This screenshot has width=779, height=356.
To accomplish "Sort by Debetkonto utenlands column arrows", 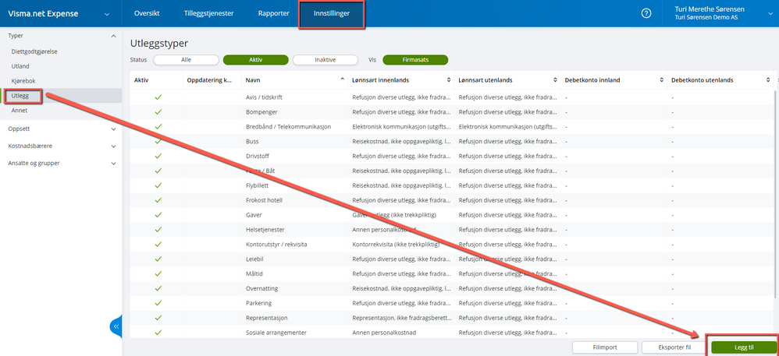I will [768, 79].
